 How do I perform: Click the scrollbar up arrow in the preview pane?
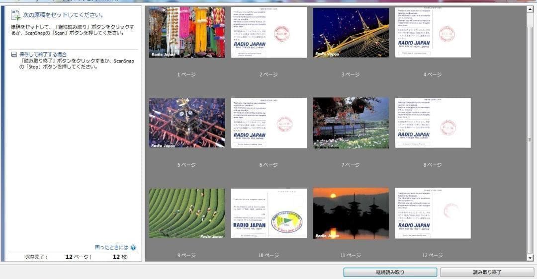point(530,9)
